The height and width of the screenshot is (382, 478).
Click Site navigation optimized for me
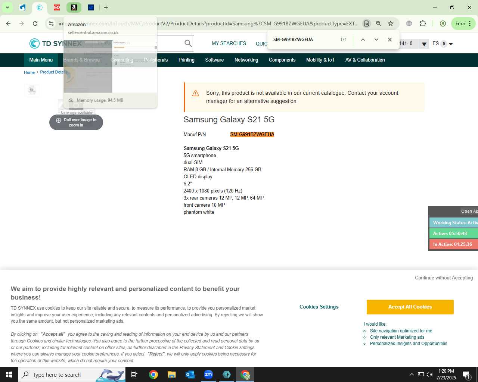(401, 331)
